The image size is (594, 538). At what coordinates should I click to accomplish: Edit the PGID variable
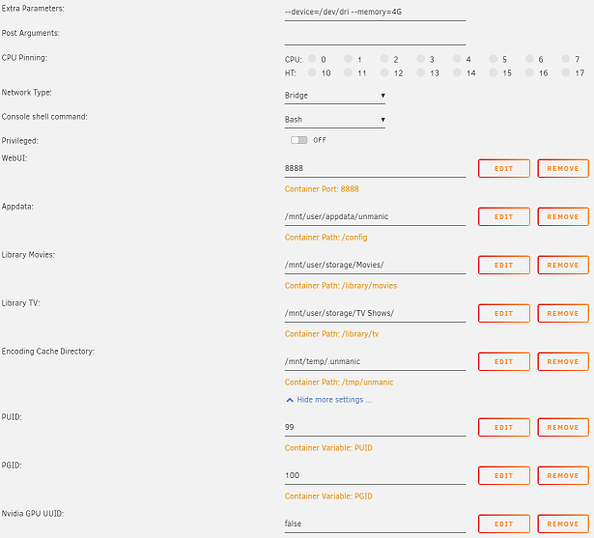coord(504,476)
